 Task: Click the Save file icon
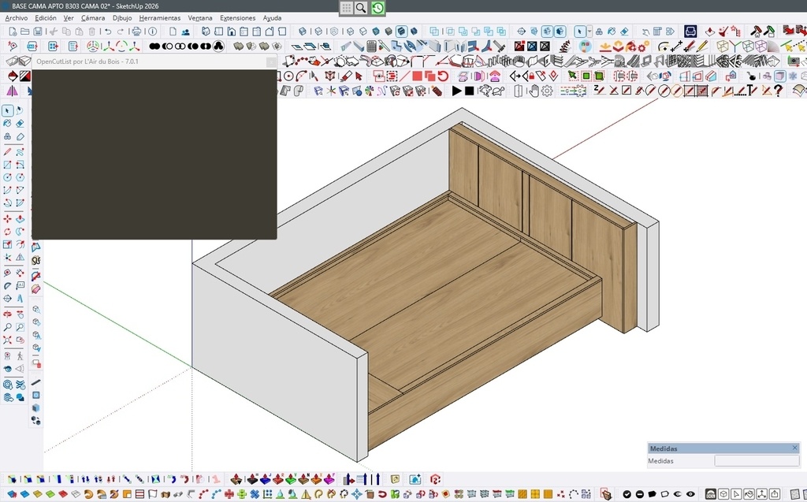tap(39, 32)
